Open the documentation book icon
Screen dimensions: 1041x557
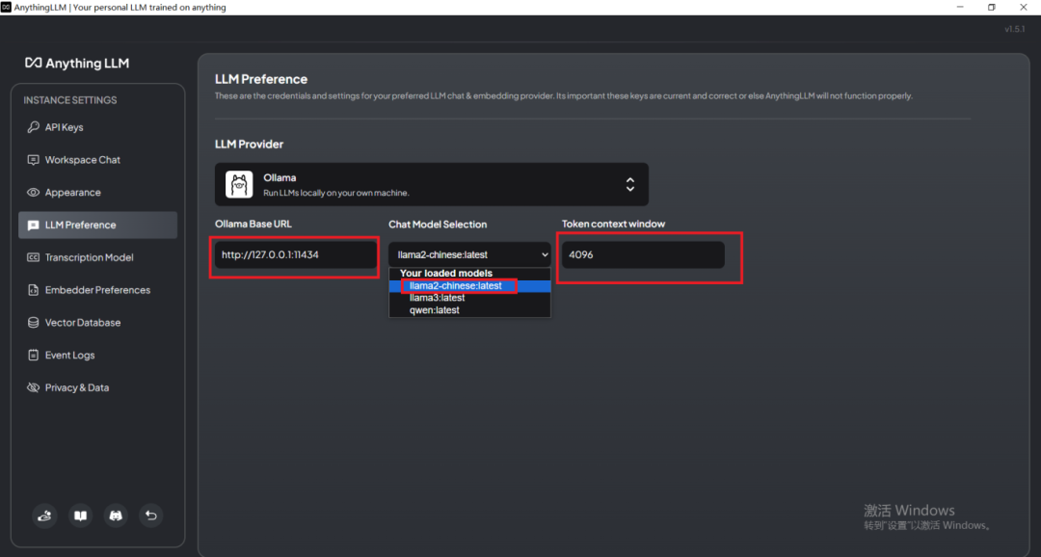coord(80,516)
